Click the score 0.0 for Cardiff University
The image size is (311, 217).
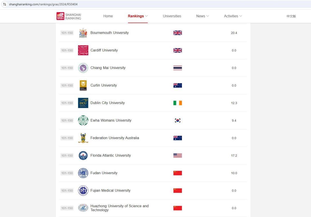coord(234,50)
